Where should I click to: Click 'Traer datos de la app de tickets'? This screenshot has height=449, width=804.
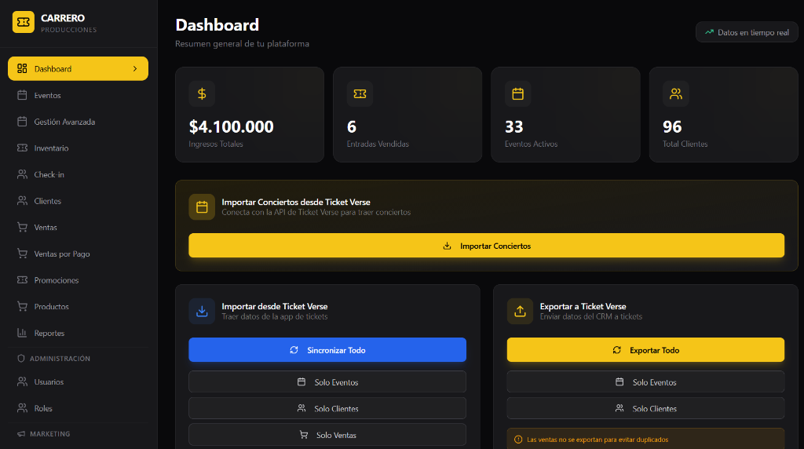274,316
